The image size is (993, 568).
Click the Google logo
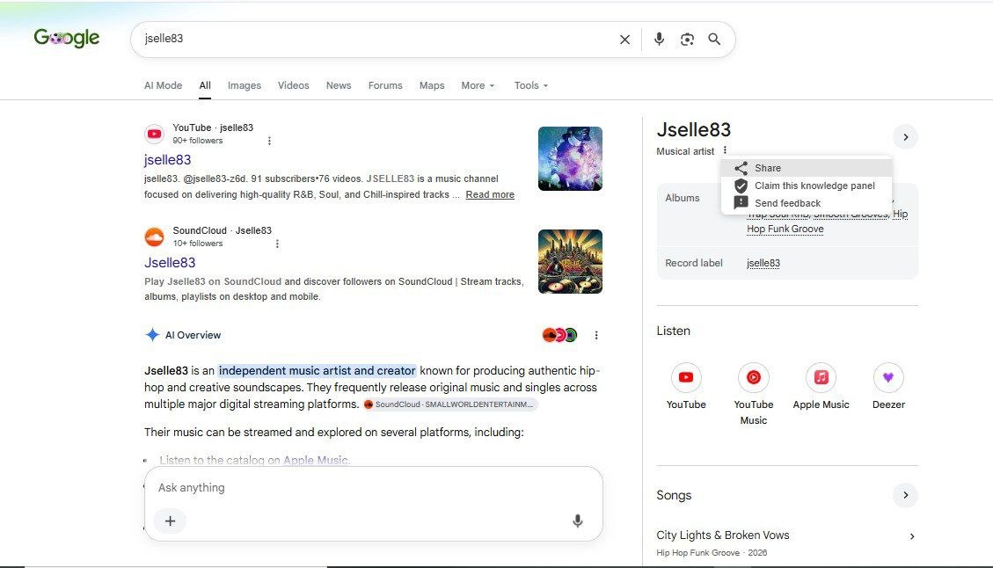pyautogui.click(x=67, y=38)
